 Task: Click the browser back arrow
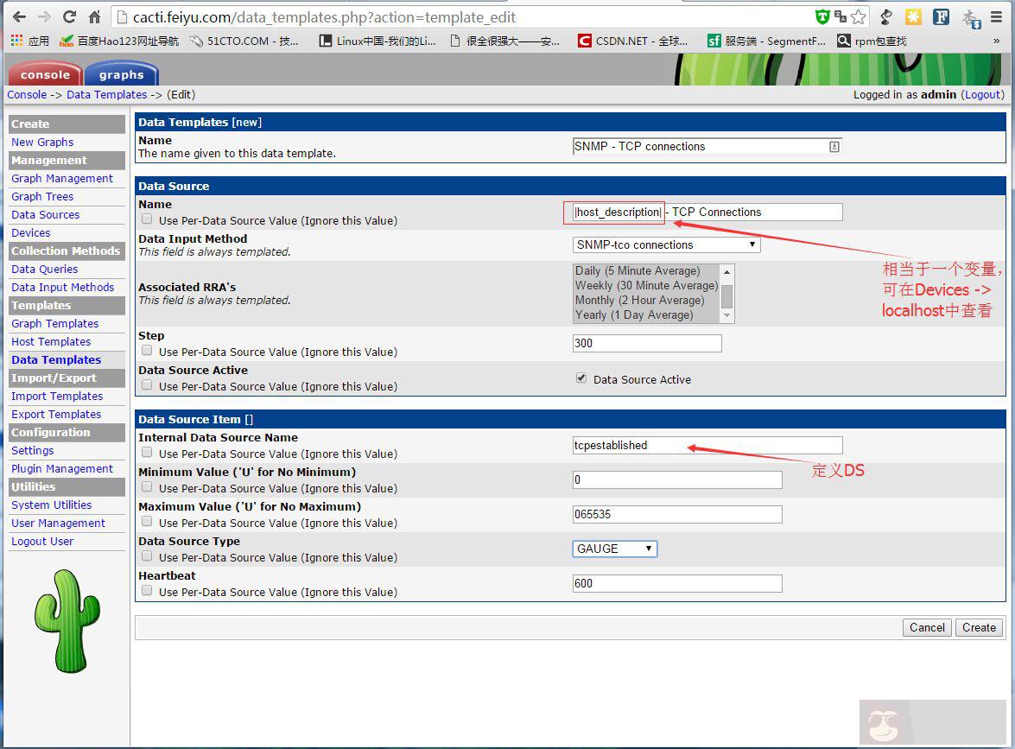tap(17, 16)
